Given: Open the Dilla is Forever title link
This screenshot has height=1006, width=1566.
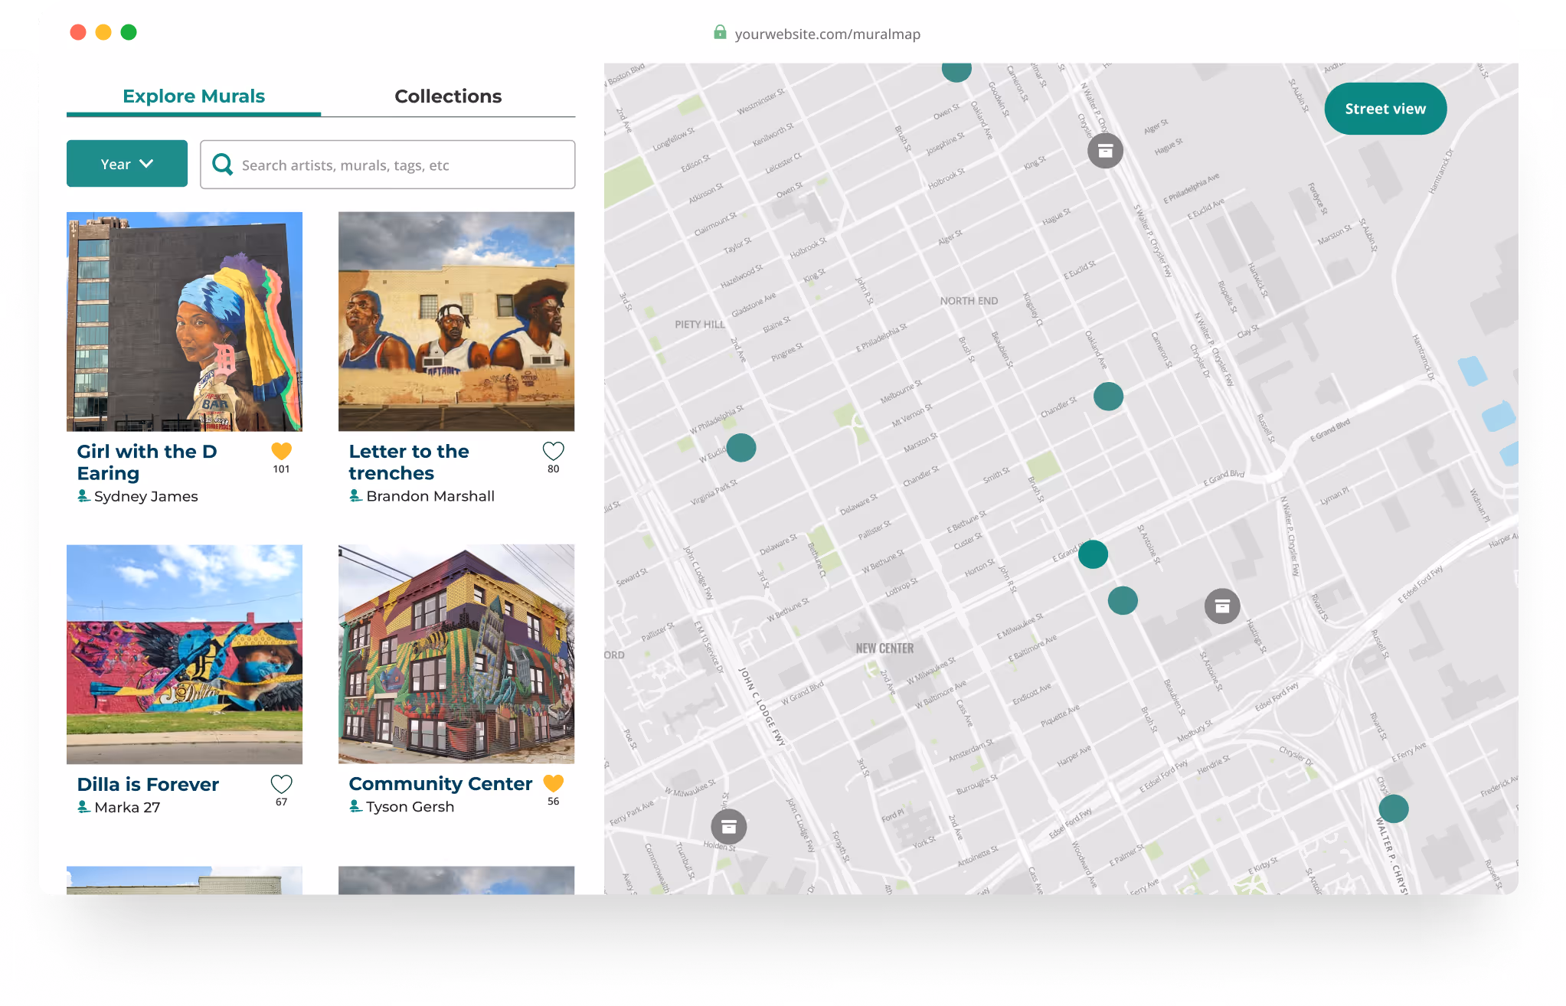Looking at the screenshot, I should click(x=148, y=784).
